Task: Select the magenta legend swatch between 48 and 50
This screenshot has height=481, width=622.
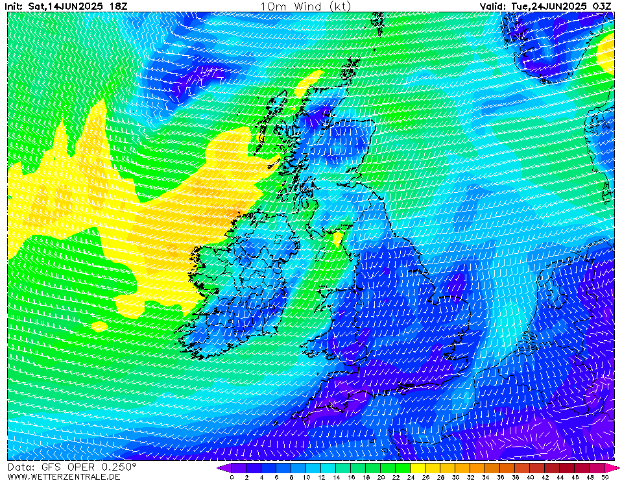Action: [597, 468]
